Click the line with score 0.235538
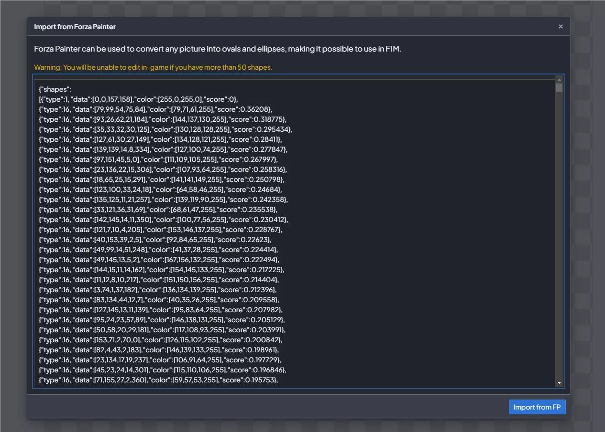This screenshot has width=605, height=432. (158, 210)
